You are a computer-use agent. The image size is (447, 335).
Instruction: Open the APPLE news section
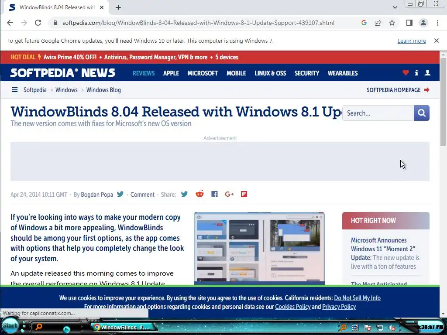click(171, 73)
